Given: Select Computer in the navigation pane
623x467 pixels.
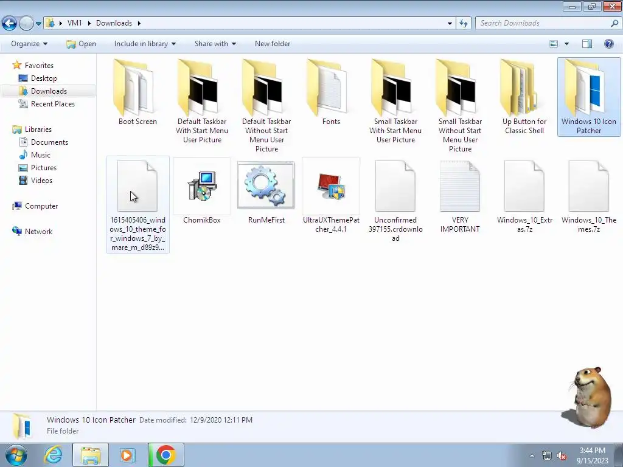Looking at the screenshot, I should (41, 206).
